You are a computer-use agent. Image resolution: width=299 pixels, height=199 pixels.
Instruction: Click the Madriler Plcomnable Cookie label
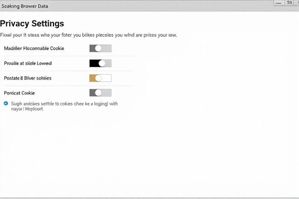34,49
